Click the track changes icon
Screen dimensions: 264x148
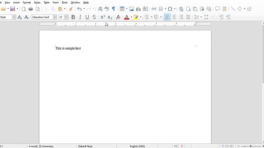coord(224,9)
